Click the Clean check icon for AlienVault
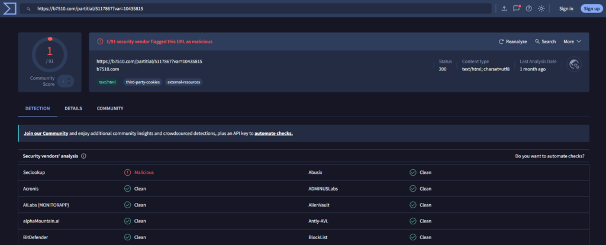The width and height of the screenshot is (606, 245). (x=412, y=205)
